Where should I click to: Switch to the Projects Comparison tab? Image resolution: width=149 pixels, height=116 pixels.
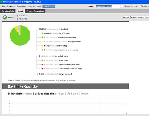35,11
